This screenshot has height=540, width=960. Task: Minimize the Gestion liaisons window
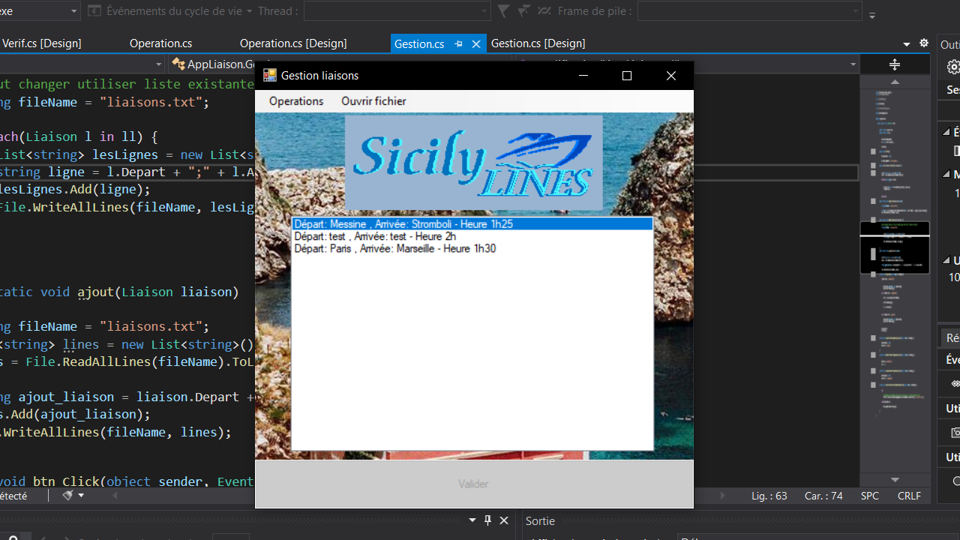tap(583, 75)
